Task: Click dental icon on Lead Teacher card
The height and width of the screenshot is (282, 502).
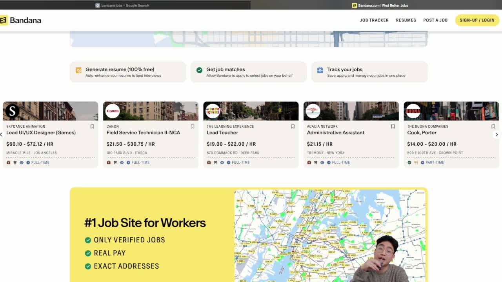Action: pyautogui.click(x=215, y=163)
